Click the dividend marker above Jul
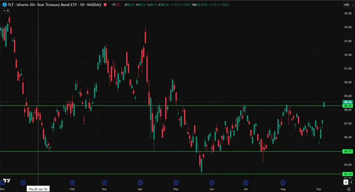The image size is (355, 192). point(246,183)
